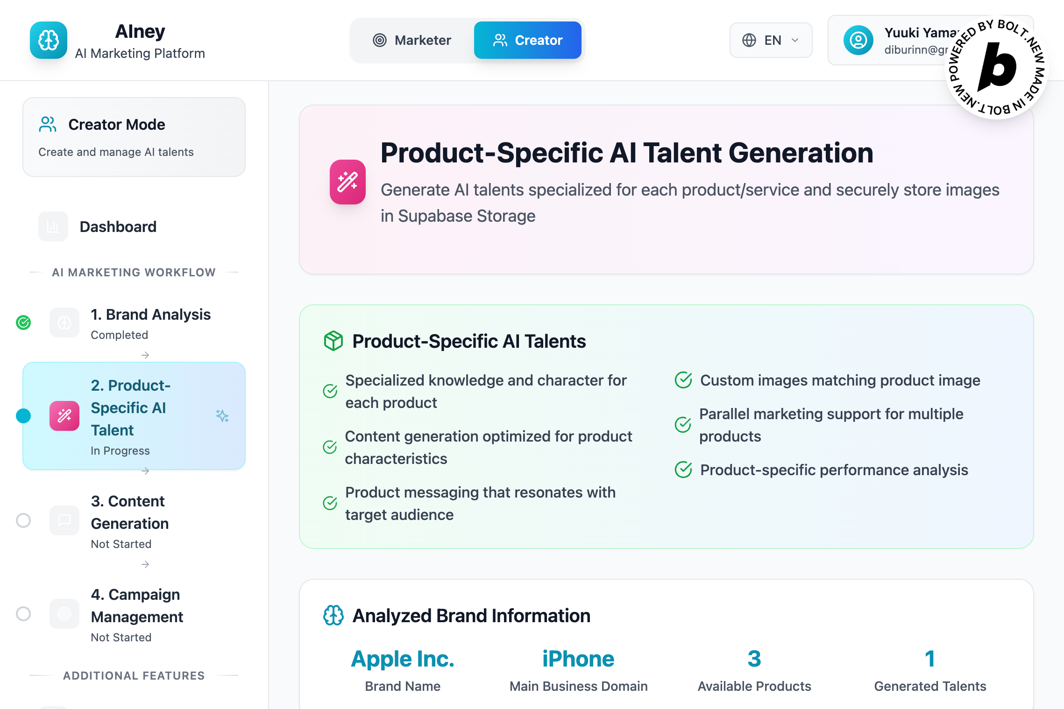
Task: Click the Campaign Management target icon
Action: coord(64,613)
